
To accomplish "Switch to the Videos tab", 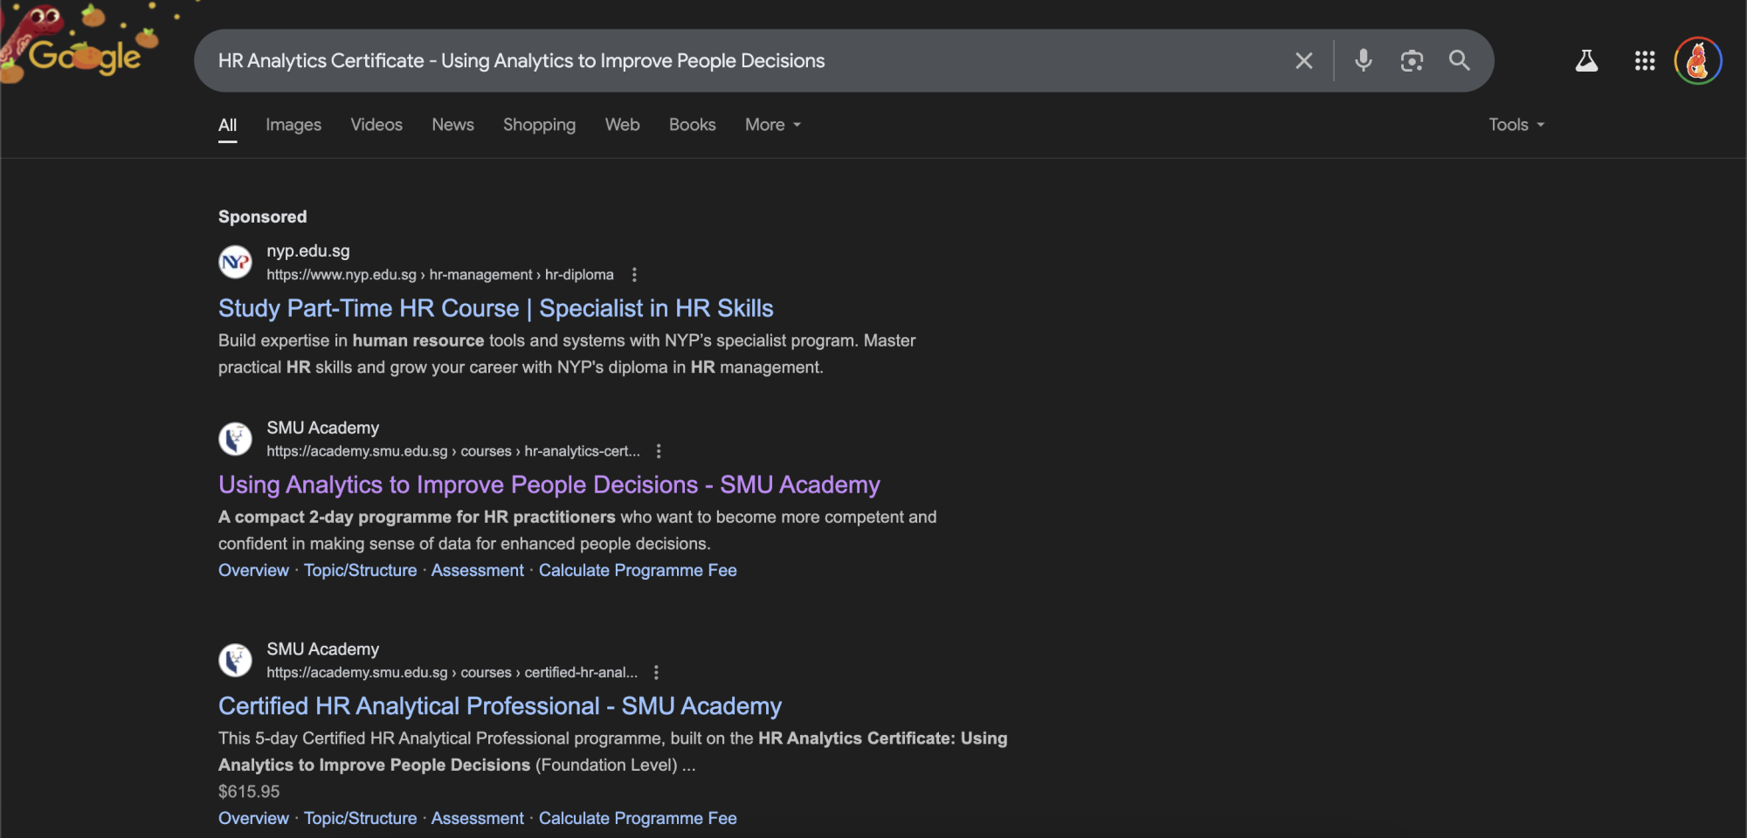I will (x=376, y=125).
